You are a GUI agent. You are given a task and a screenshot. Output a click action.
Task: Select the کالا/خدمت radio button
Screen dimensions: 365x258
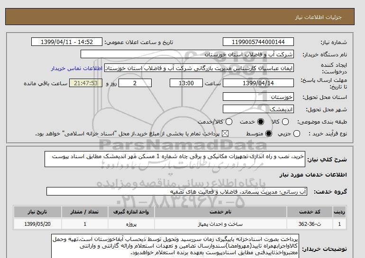click(229, 122)
